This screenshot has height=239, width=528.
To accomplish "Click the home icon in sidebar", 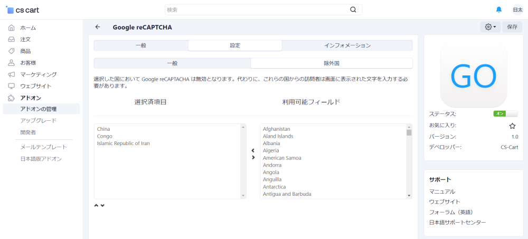I will pyautogui.click(x=12, y=27).
